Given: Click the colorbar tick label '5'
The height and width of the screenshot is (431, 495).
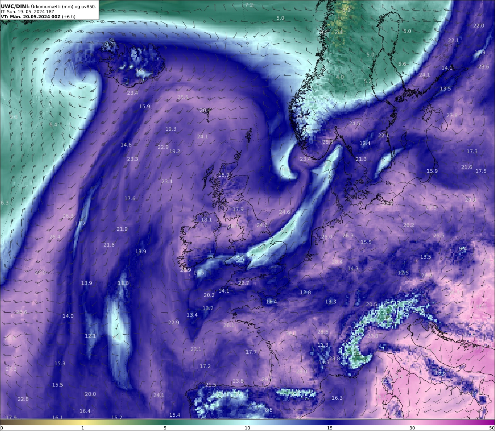Looking at the screenshot, I should 165,428.
